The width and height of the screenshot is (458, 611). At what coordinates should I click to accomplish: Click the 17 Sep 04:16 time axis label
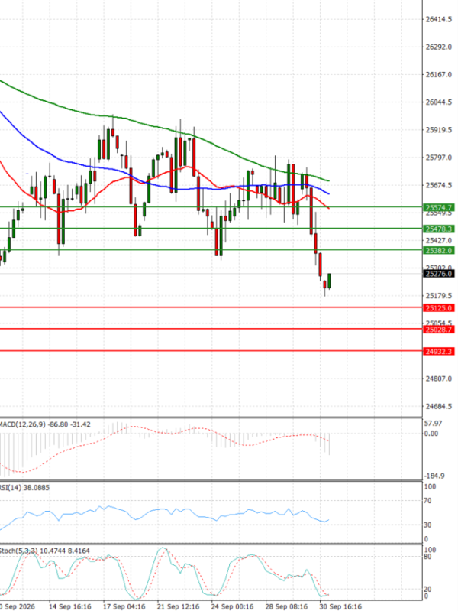124,606
